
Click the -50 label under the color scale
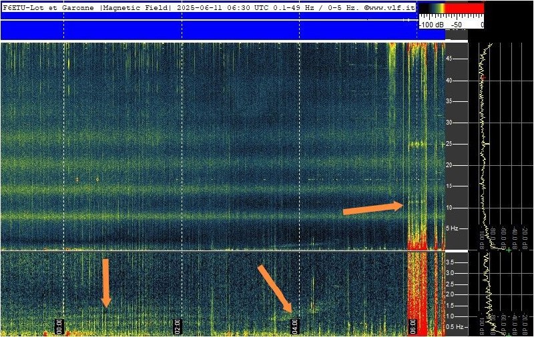tap(457, 25)
